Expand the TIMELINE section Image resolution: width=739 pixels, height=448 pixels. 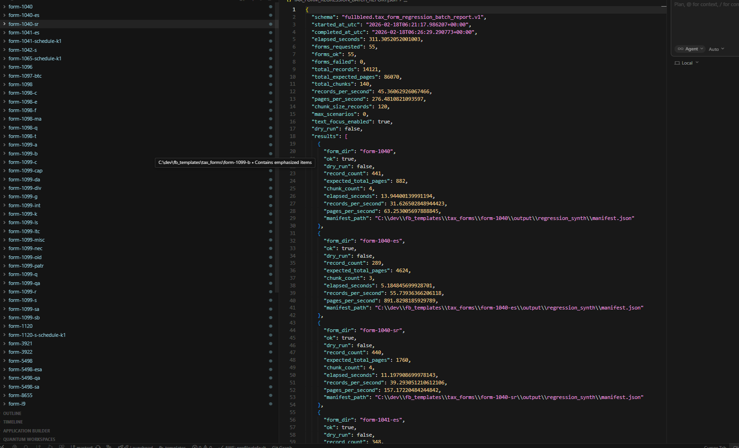pos(13,422)
